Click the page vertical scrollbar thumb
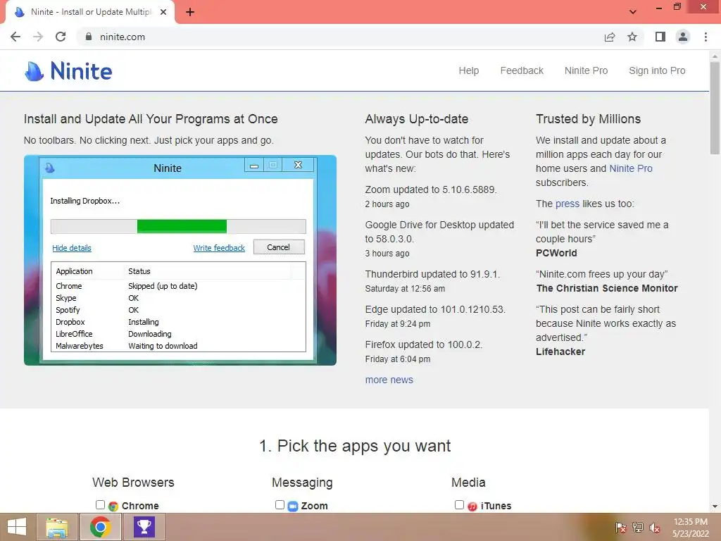This screenshot has height=541, width=721. tap(715, 108)
